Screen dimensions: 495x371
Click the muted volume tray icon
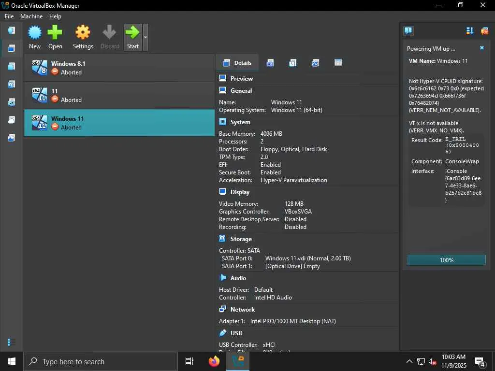tap(432, 361)
